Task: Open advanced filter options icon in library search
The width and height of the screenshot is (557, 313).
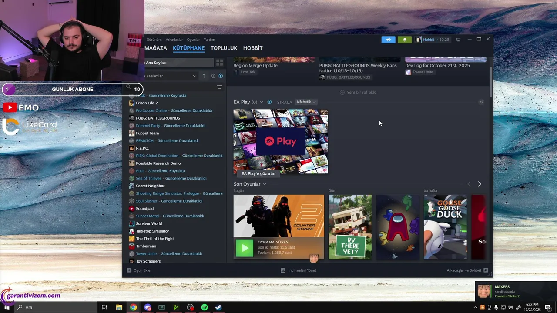Action: (220, 87)
